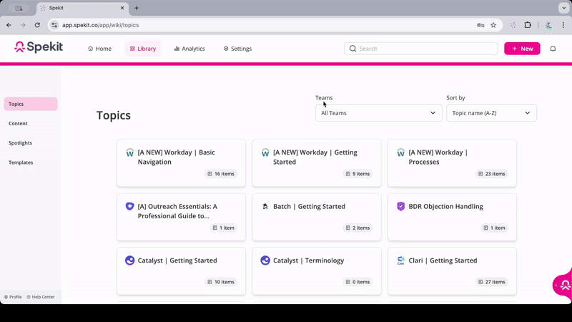Open the browser profile avatar
572x322 pixels.
click(548, 25)
